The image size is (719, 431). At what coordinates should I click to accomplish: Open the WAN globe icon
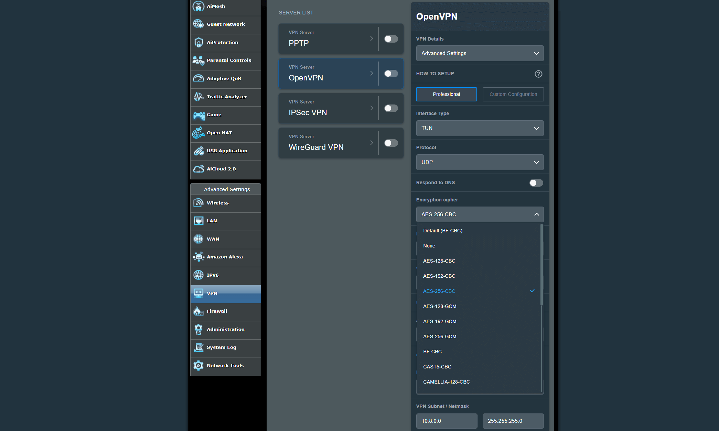[x=198, y=239]
